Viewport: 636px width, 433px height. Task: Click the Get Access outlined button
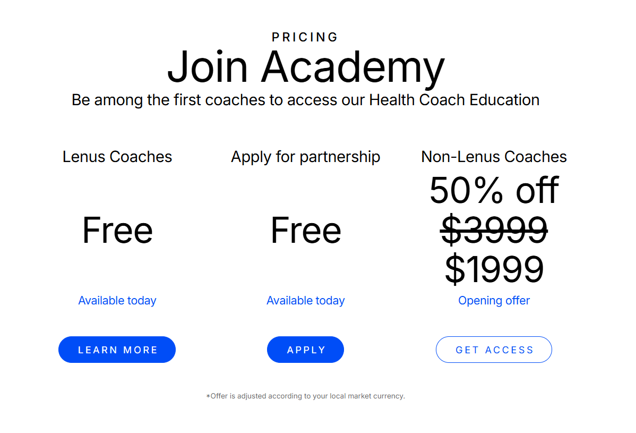point(494,350)
